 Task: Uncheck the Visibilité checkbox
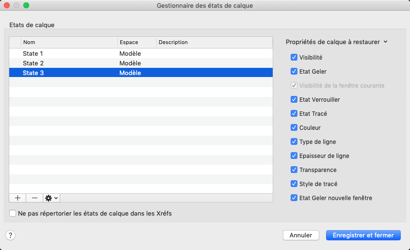294,57
